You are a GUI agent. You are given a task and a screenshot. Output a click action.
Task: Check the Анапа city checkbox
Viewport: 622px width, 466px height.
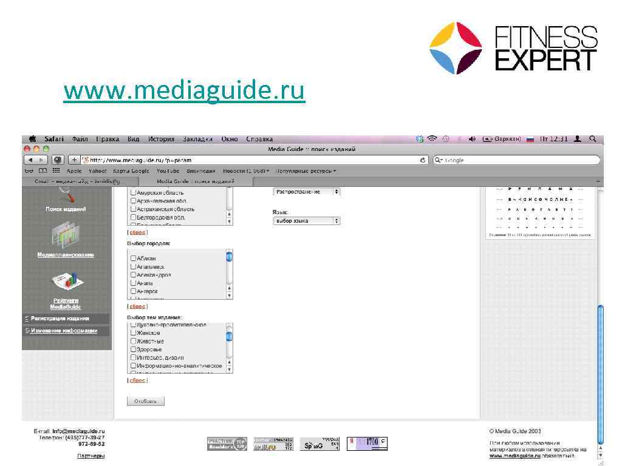click(x=133, y=283)
